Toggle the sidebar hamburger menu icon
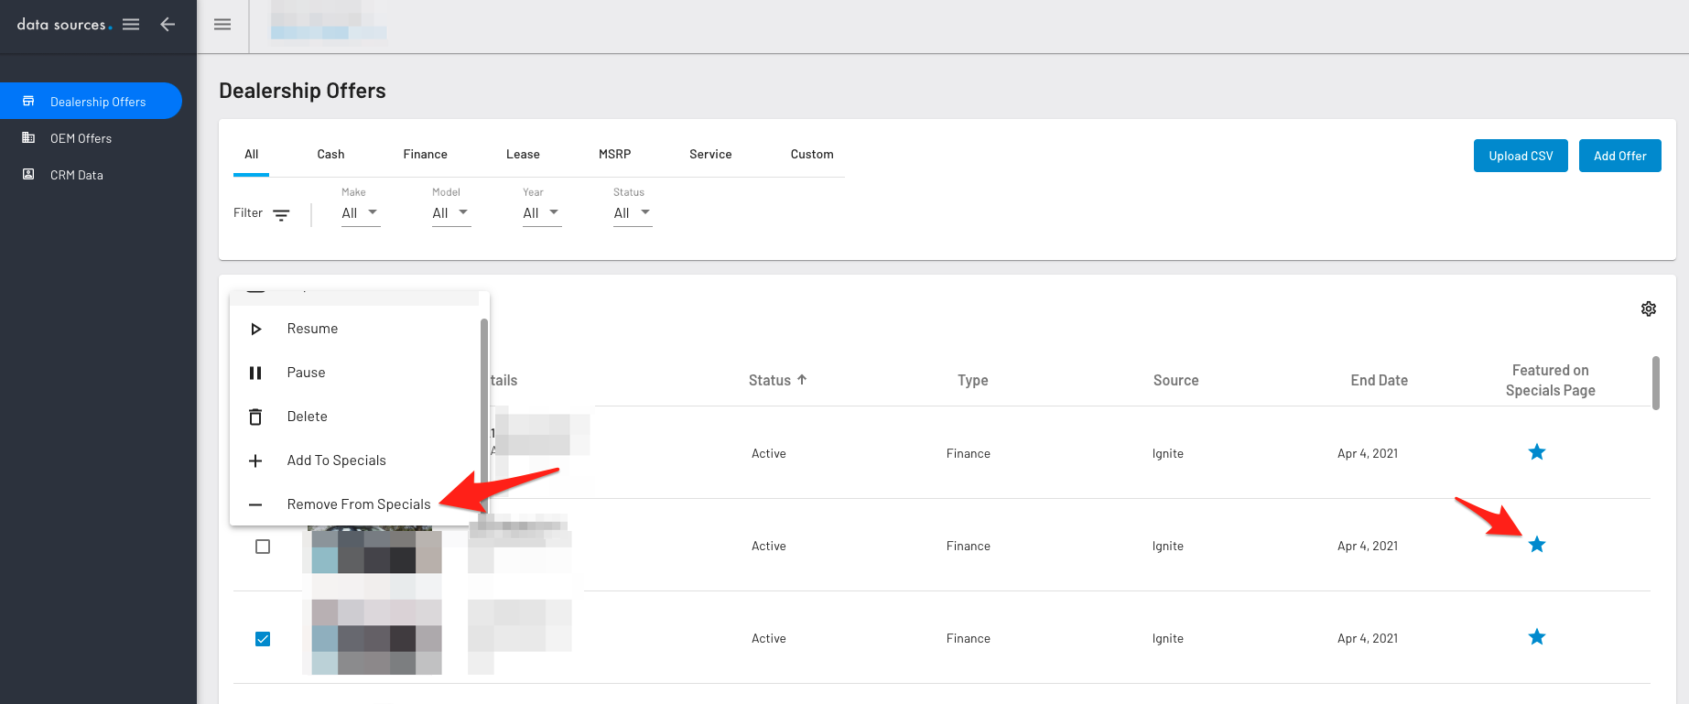 [x=131, y=25]
